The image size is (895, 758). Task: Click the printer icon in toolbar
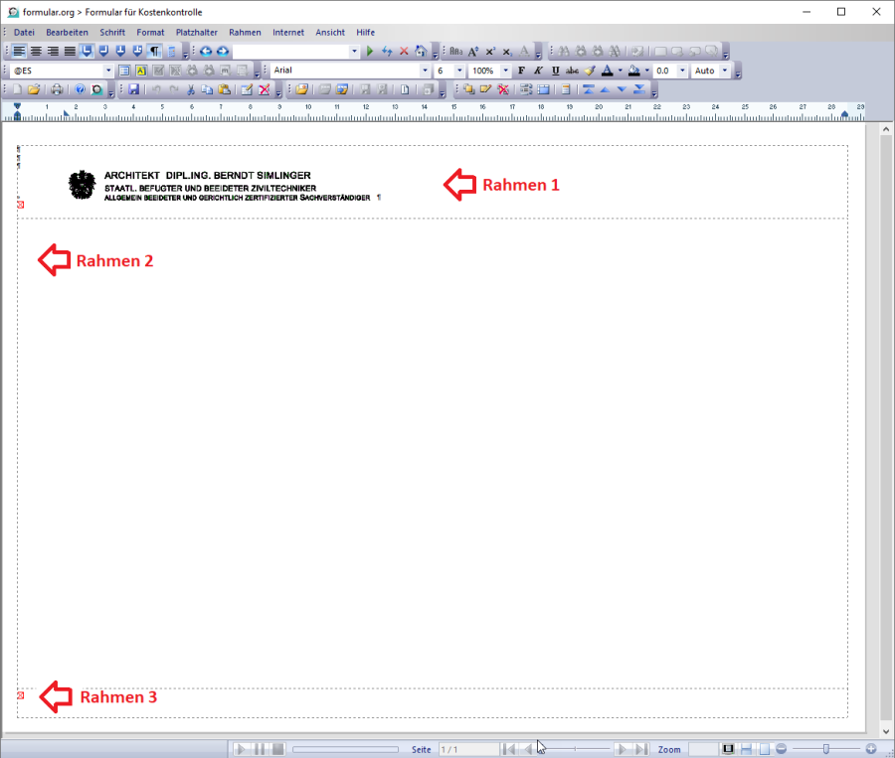(58, 89)
